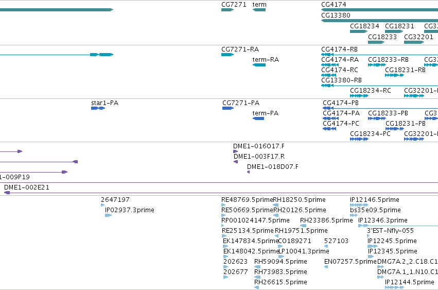Viewport: 438px width, 290px height.
Task: Click the RH19751.5prime EST
Action: coord(276,236)
